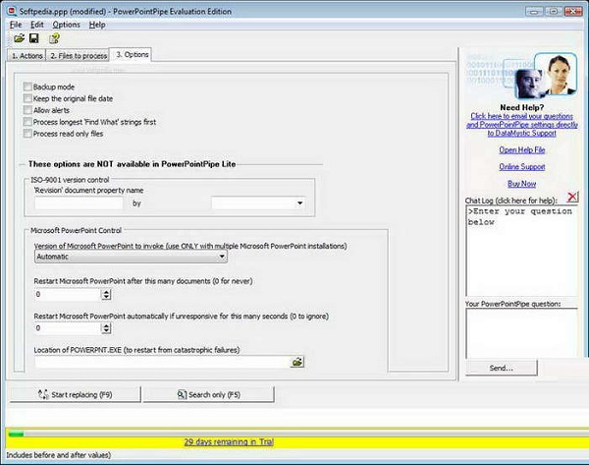The width and height of the screenshot is (589, 465).
Task: Click the 29 days remaining in Trial link
Action: (229, 441)
